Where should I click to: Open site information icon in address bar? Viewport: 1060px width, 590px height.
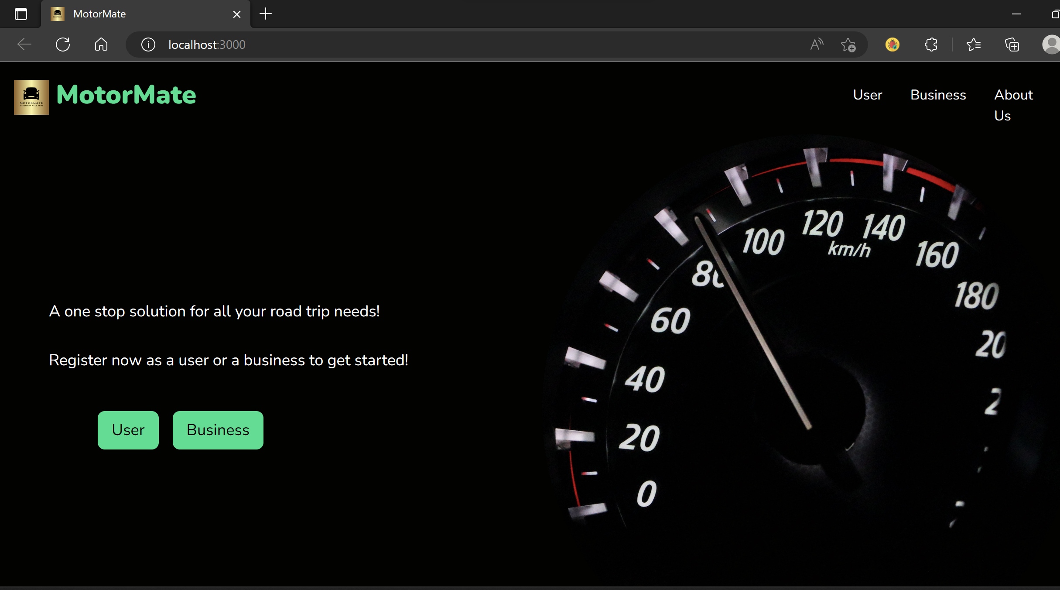[x=148, y=45]
